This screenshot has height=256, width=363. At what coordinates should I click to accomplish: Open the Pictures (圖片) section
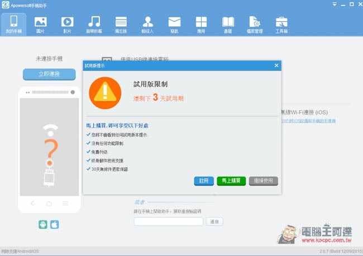click(x=41, y=25)
